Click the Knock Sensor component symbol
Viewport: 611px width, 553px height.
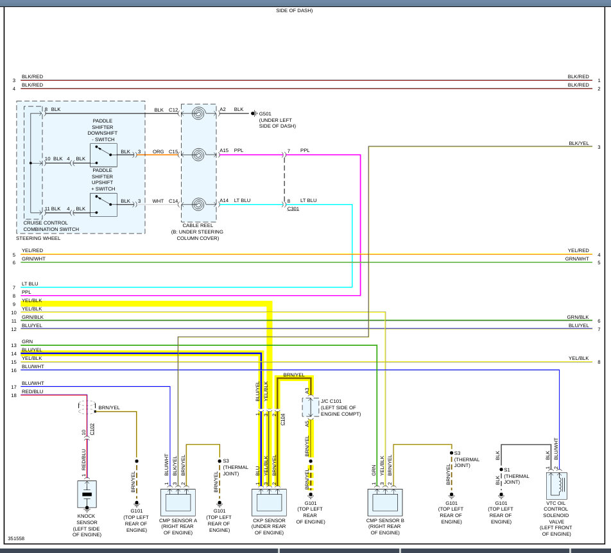87,494
